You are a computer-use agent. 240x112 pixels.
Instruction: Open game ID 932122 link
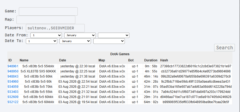click(13, 102)
